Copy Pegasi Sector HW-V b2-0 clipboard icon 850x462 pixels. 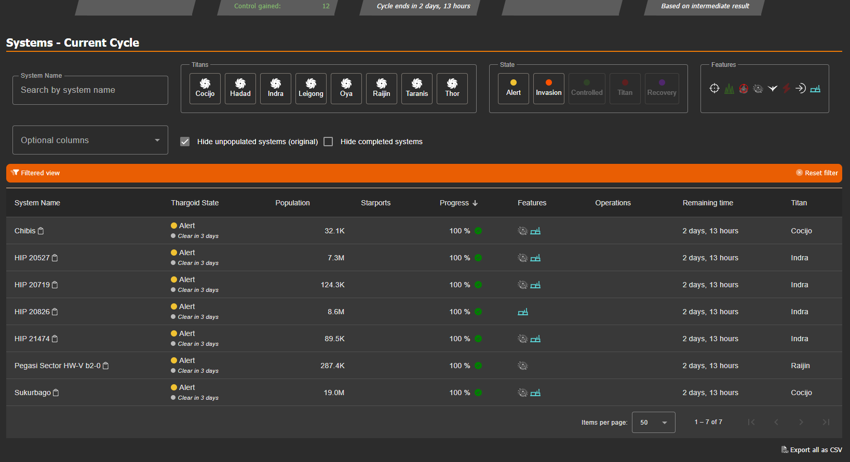[106, 366]
